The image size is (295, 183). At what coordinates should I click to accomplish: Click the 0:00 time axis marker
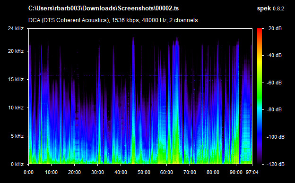28,172
